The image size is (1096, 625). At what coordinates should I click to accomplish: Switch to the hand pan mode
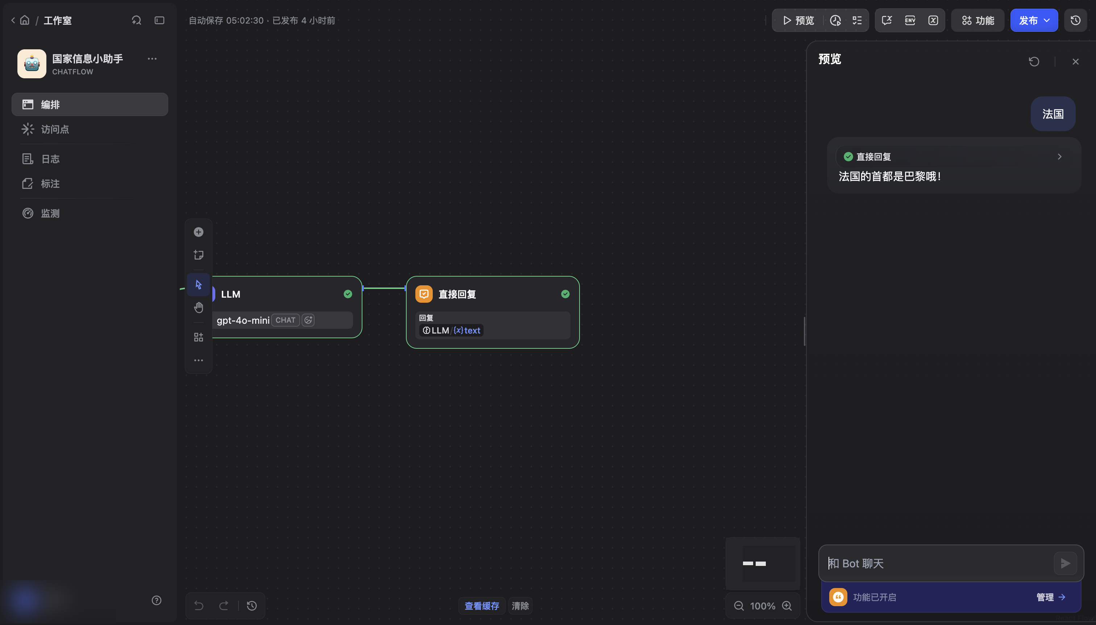(198, 307)
